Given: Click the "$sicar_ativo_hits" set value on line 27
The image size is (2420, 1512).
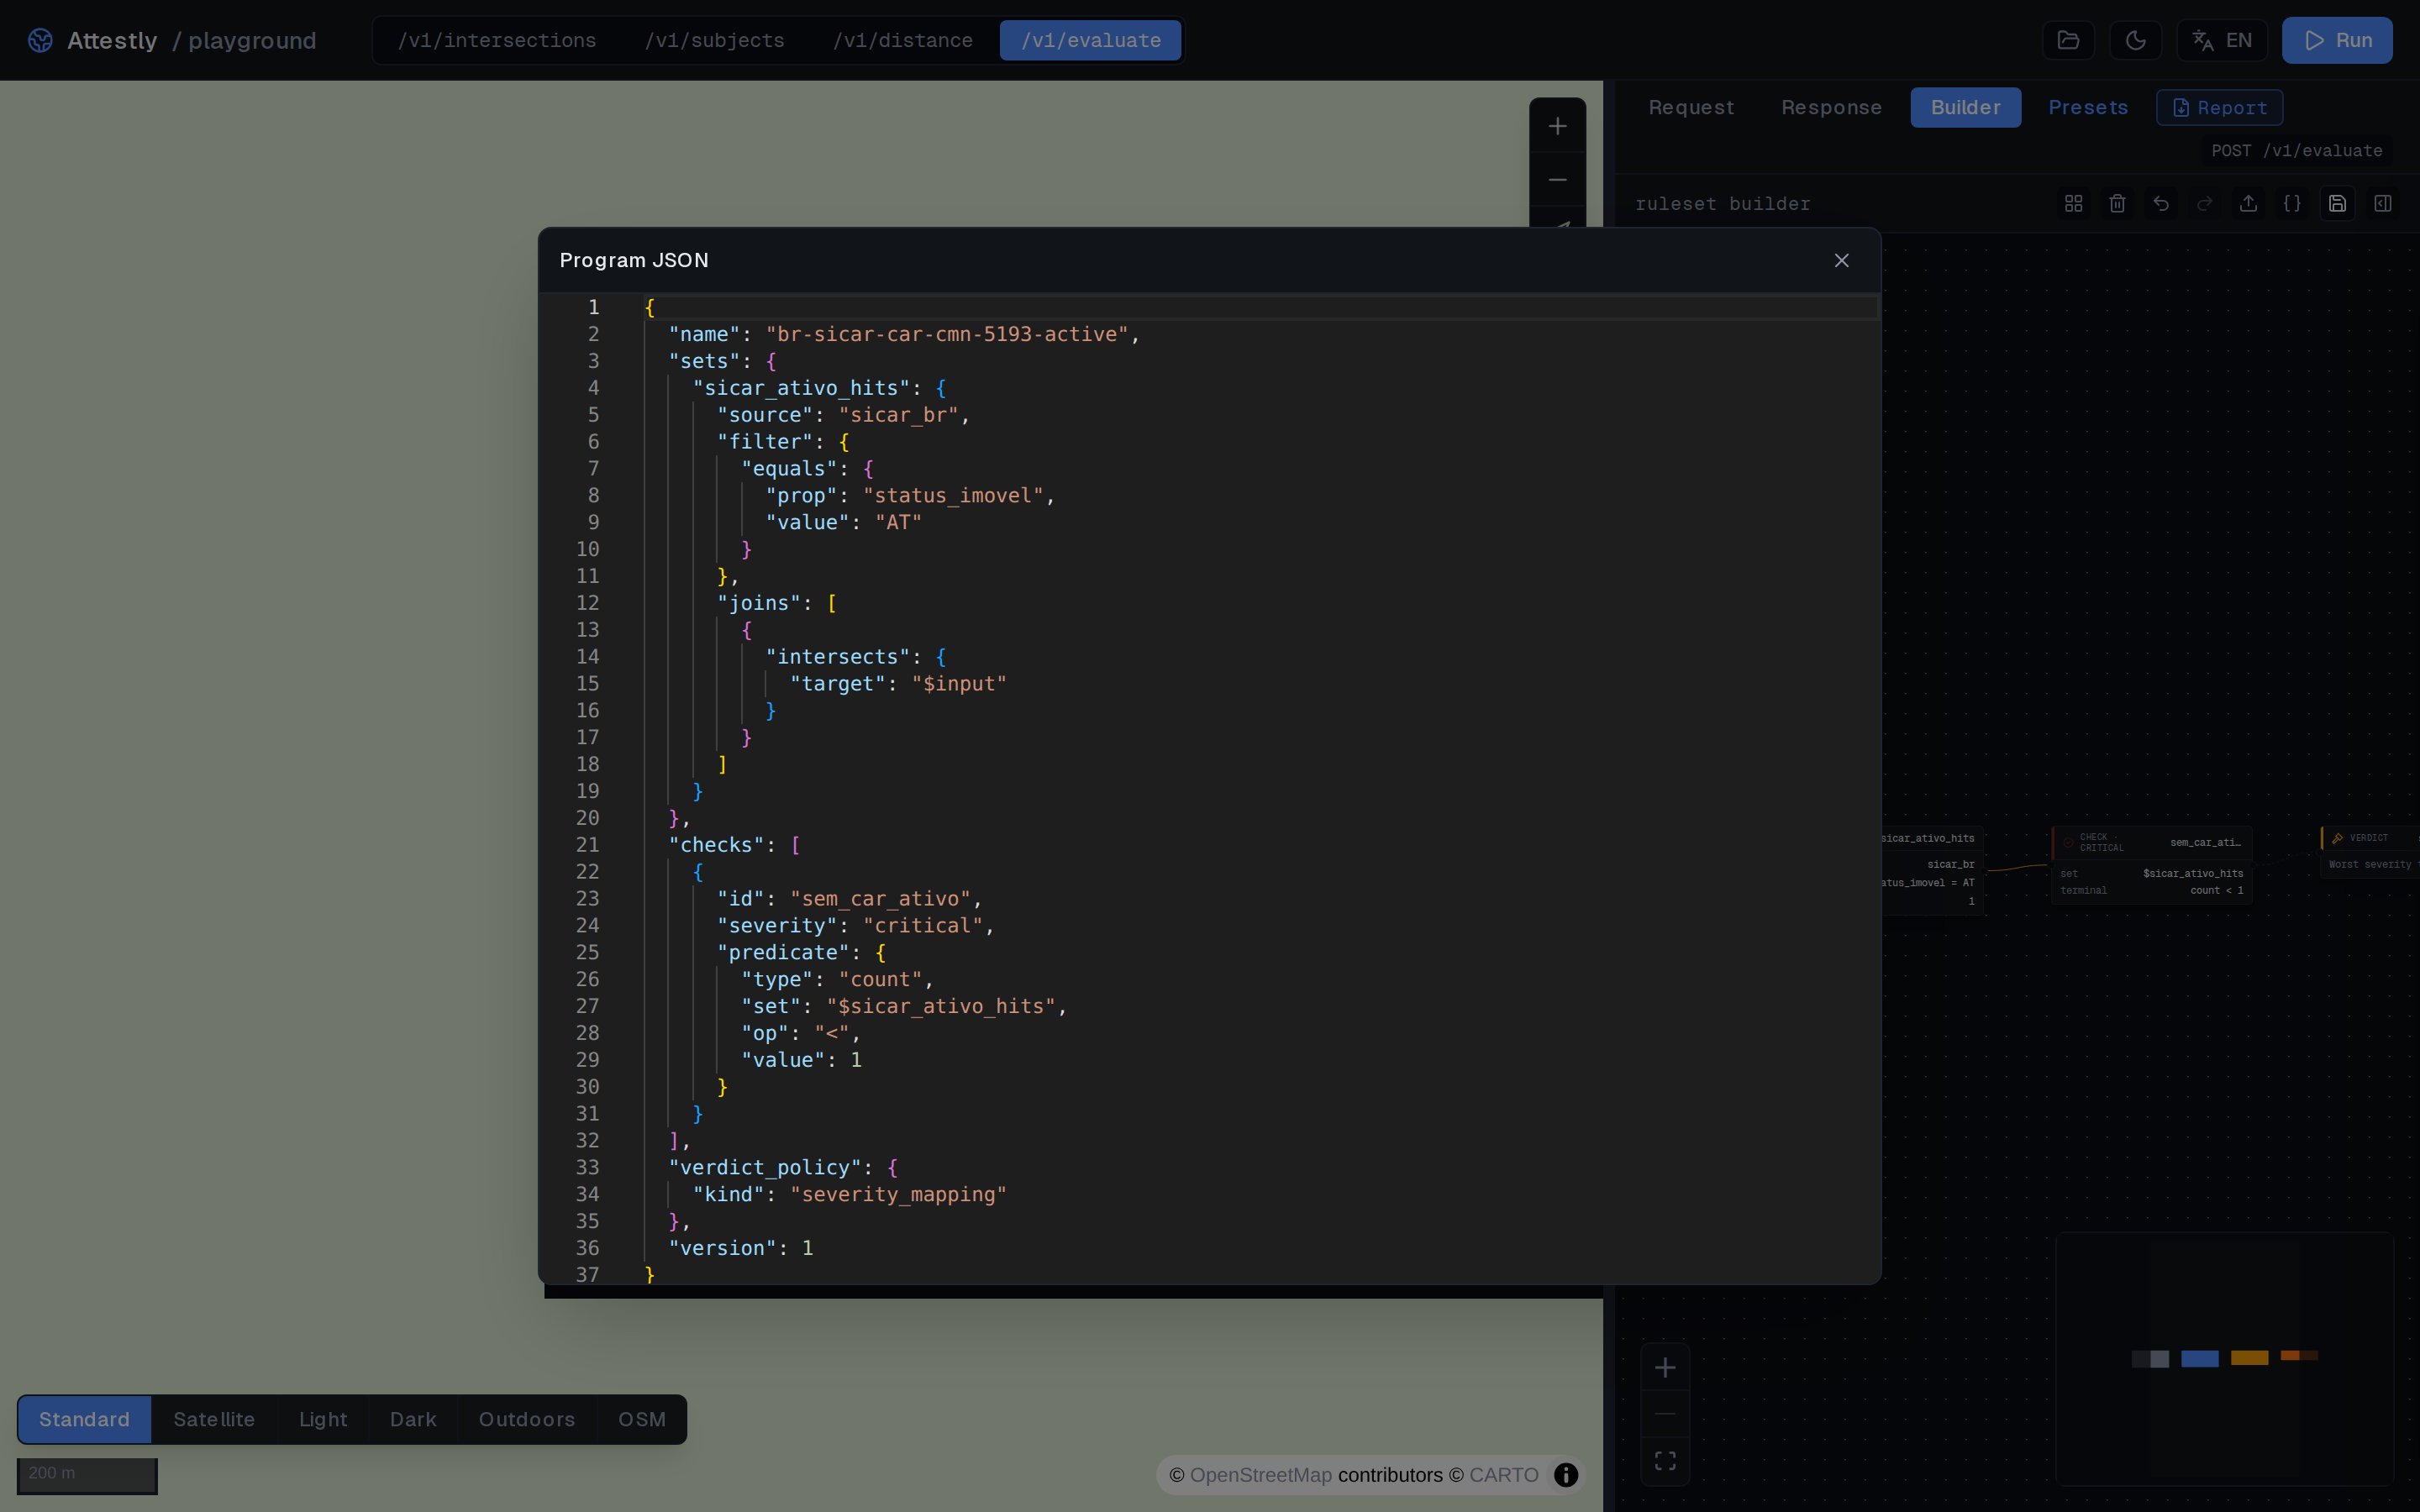Looking at the screenshot, I should (x=940, y=1006).
